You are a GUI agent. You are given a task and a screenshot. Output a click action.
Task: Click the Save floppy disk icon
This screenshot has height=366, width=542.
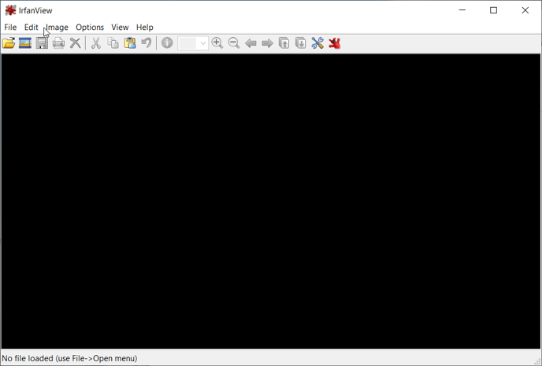click(x=42, y=43)
